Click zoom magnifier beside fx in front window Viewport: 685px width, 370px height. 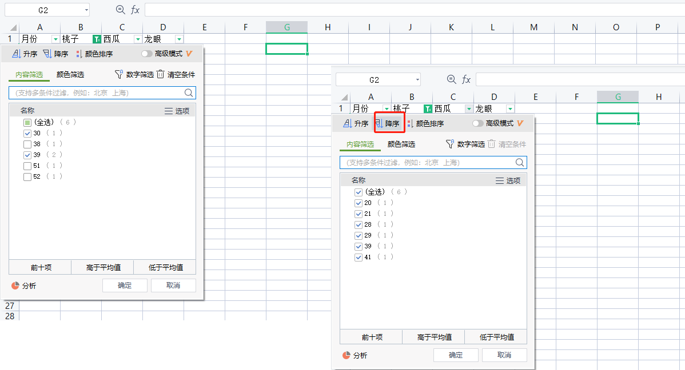(x=452, y=79)
